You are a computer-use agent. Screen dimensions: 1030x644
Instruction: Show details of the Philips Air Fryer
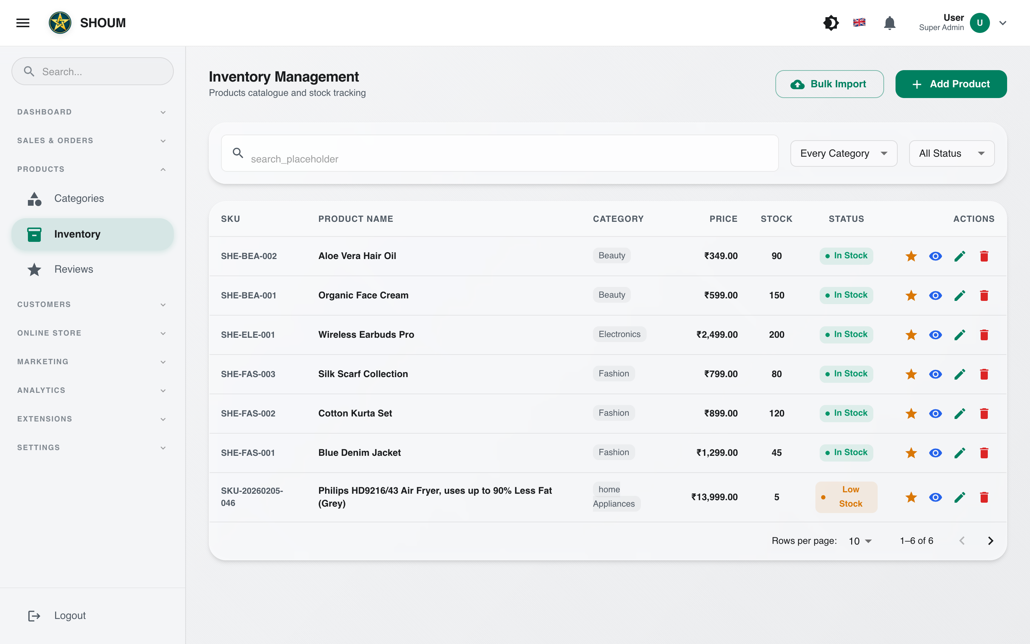click(935, 497)
